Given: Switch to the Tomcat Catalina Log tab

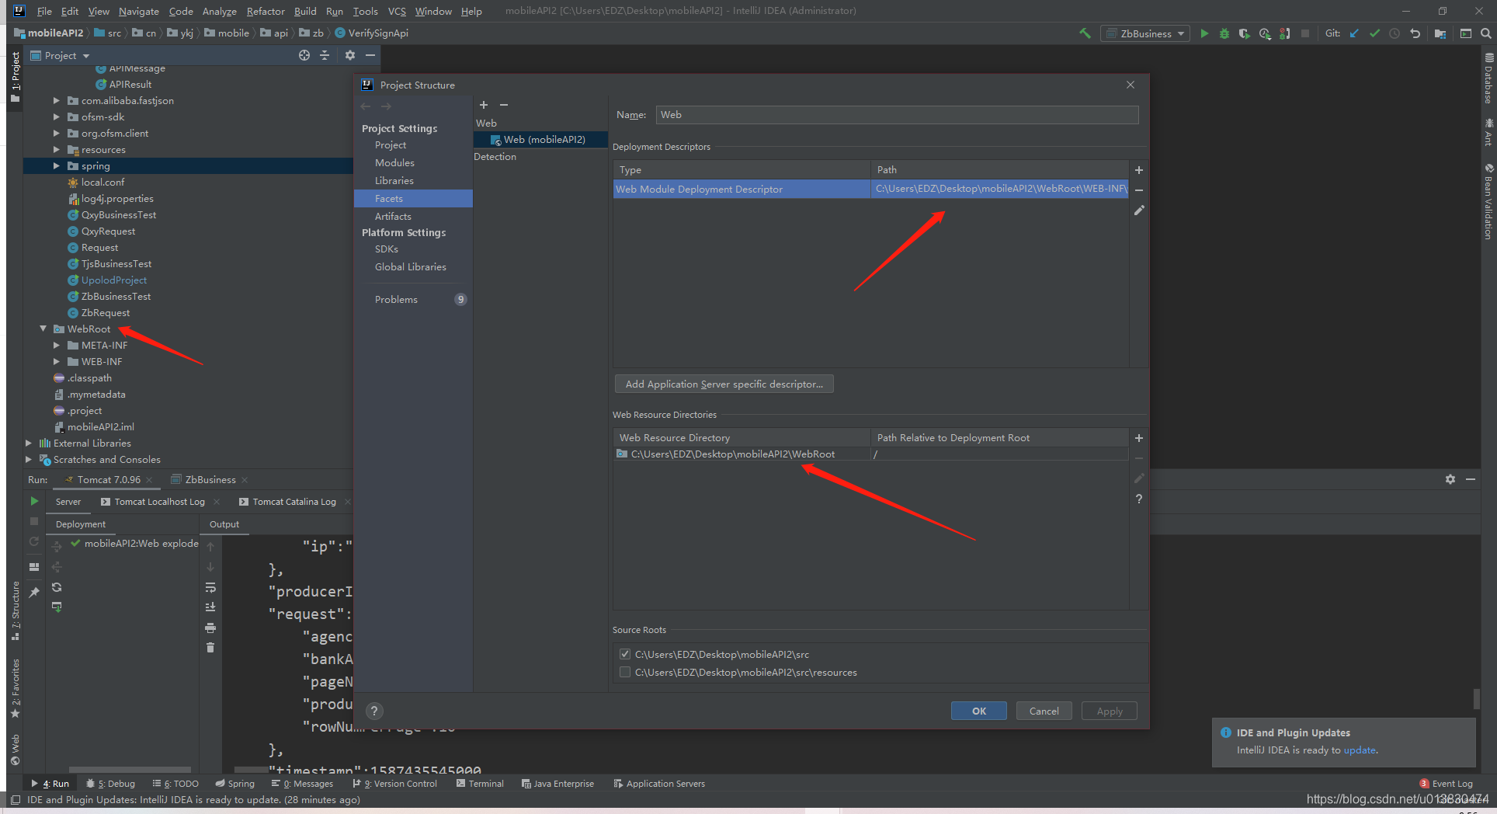Looking at the screenshot, I should coord(294,502).
